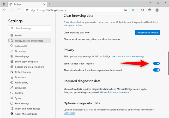Go back using the back arrow
This screenshot has width=169, height=118.
(x=5, y=10)
